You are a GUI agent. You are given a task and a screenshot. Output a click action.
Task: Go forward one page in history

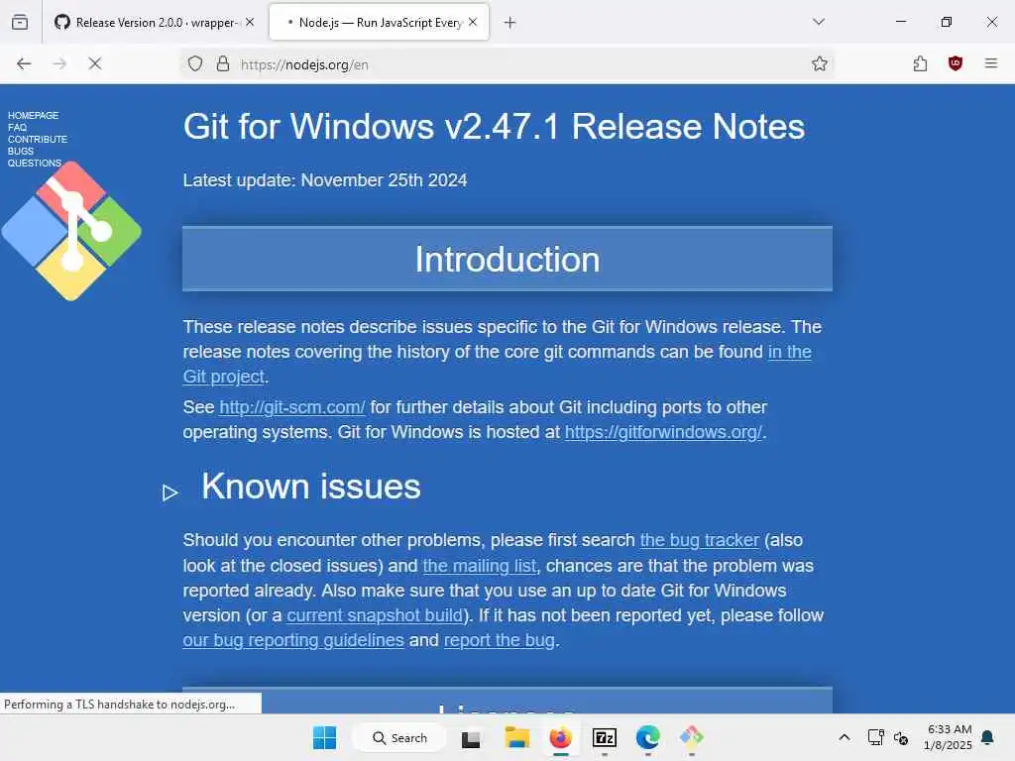tap(59, 63)
